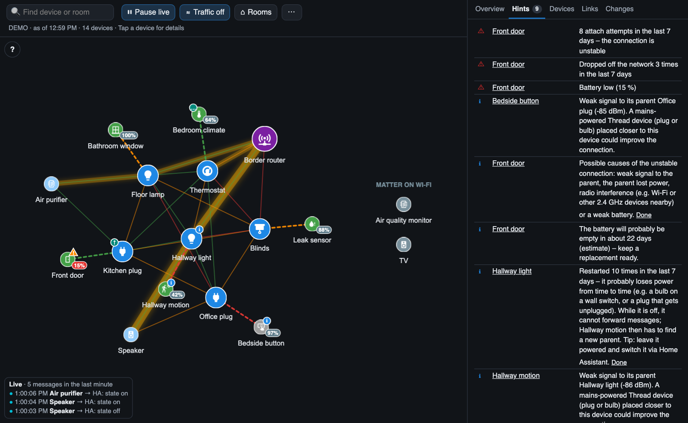The image size is (688, 423).
Task: Select the Hints tab
Action: tap(526, 9)
